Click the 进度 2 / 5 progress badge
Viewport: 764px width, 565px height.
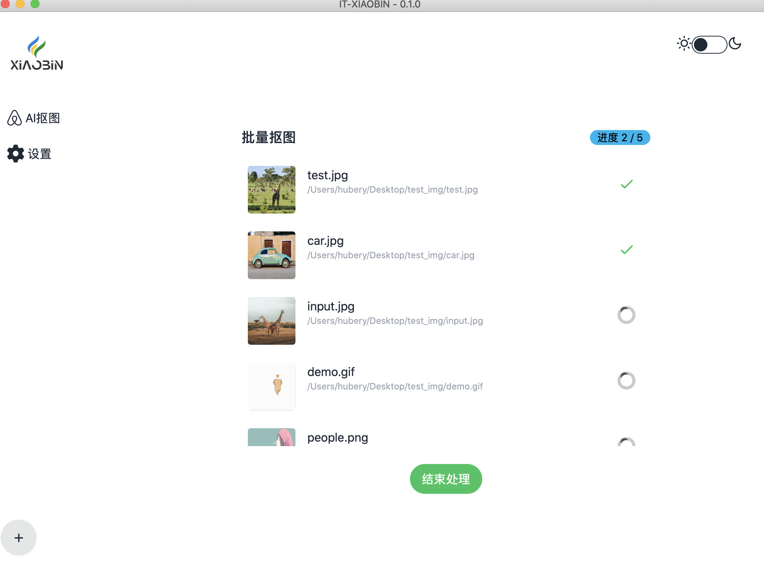pyautogui.click(x=620, y=138)
